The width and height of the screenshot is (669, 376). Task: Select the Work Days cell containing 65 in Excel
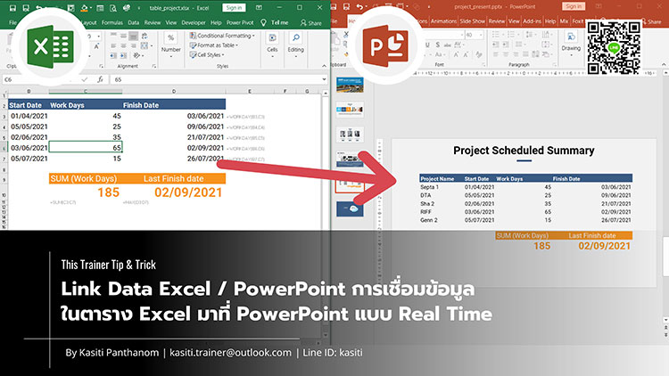(x=86, y=148)
